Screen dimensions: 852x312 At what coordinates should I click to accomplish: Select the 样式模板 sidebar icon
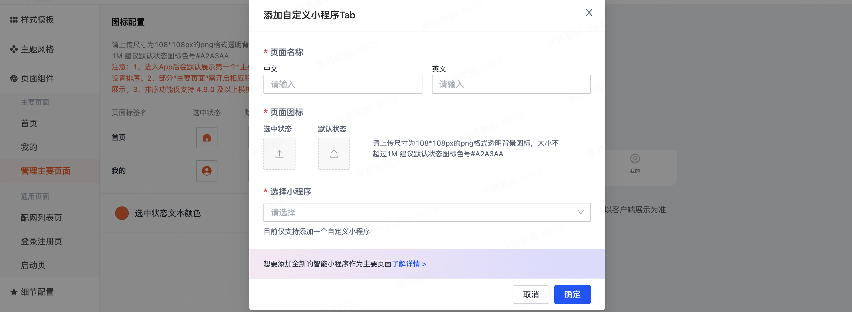[x=14, y=20]
